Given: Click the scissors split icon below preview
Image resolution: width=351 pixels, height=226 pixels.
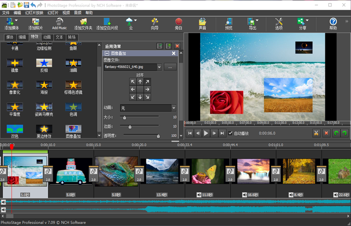Looking at the screenshot, I should (x=316, y=133).
